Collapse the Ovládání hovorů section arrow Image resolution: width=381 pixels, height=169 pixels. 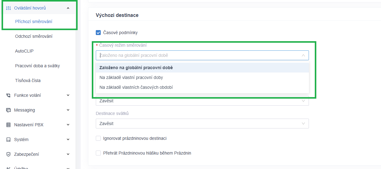coord(68,8)
